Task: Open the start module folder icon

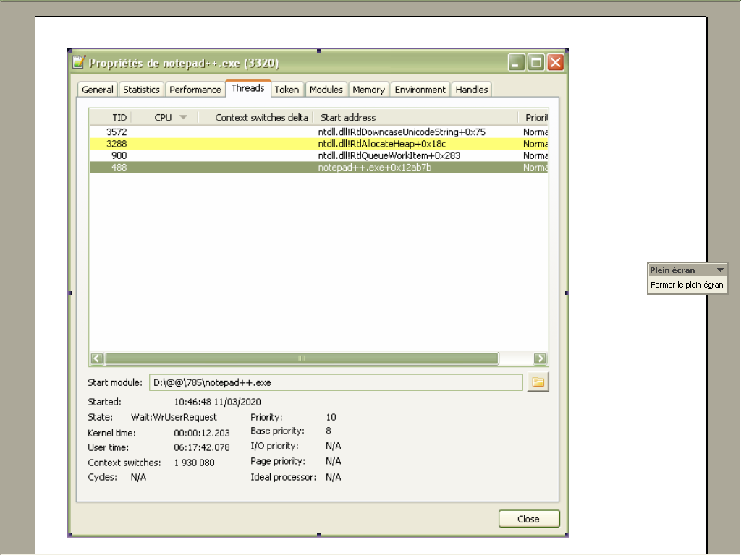Action: point(538,382)
